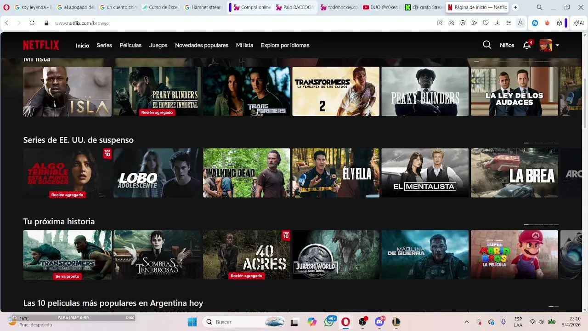Screen dimensions: 588x331
Task: Open La Brea thumbnail
Action: (514, 173)
